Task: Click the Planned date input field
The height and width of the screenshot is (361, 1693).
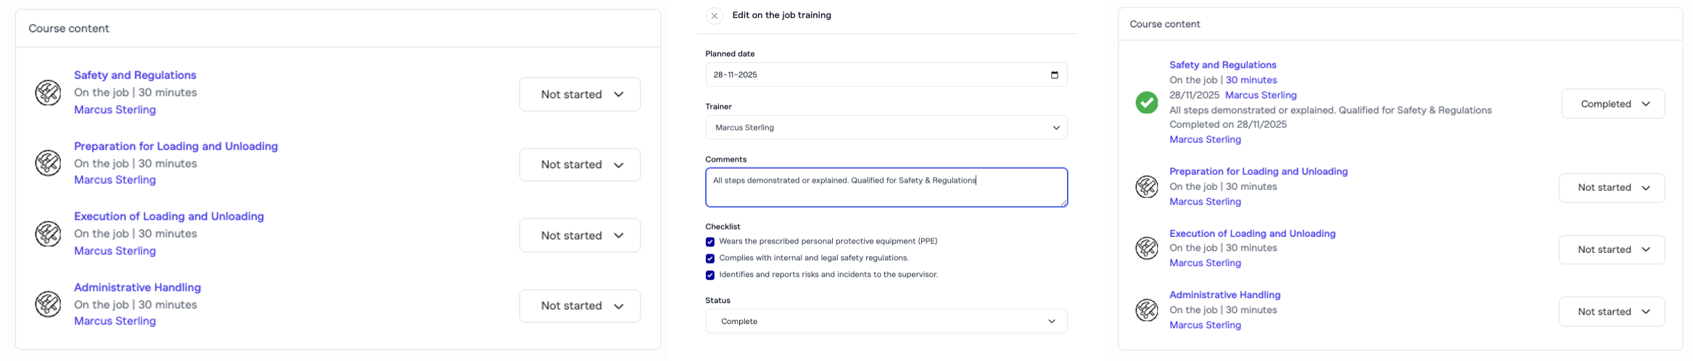Action: click(870, 75)
